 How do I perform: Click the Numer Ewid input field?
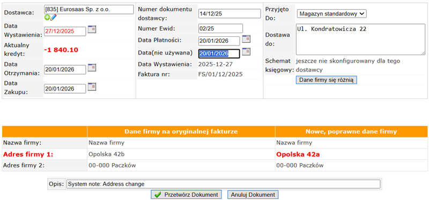(x=220, y=28)
